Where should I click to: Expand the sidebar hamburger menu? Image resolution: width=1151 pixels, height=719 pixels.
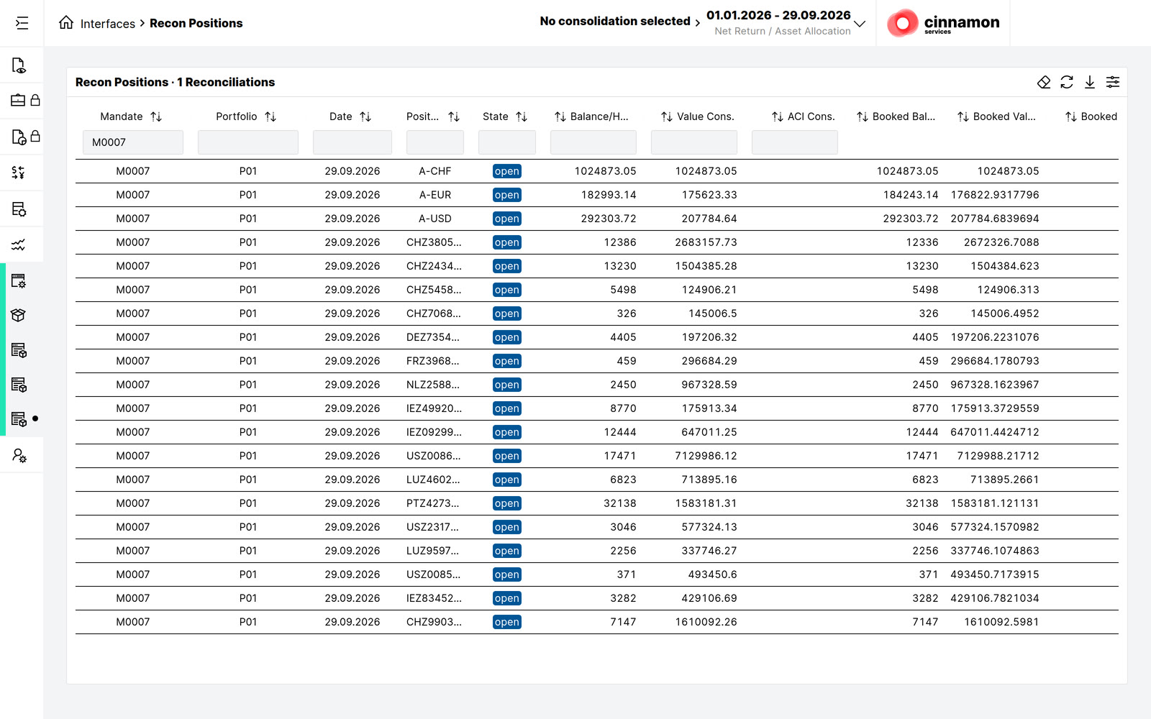(22, 23)
